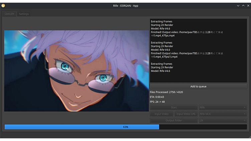Viewport: 251px width, 141px height.
Task: Click the app icon in title bar
Action: (3, 6)
